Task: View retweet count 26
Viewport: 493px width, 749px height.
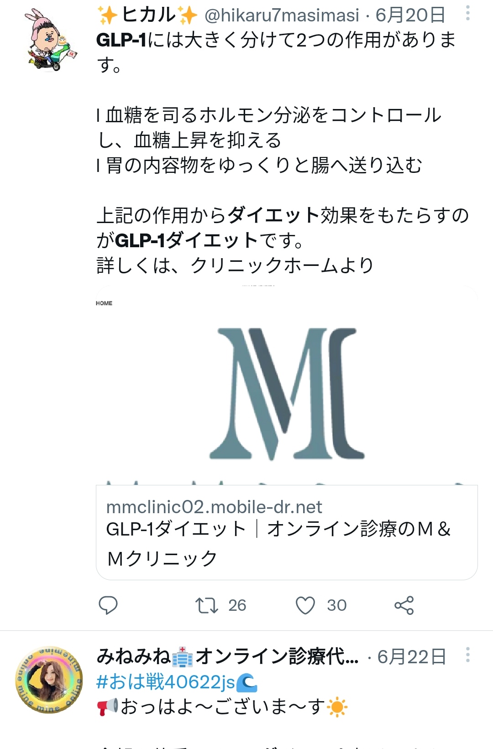Action: click(237, 605)
